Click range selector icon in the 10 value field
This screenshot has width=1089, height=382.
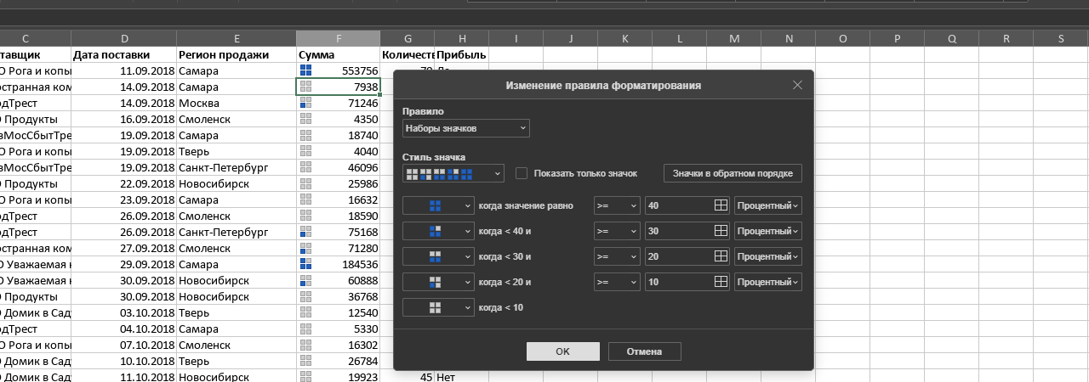pyautogui.click(x=721, y=282)
